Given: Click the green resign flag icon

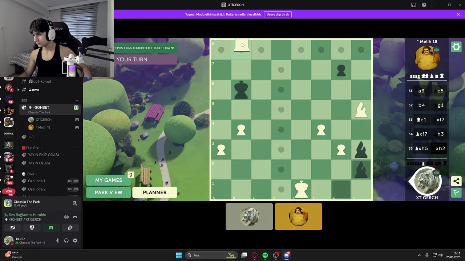Looking at the screenshot, I should [x=456, y=192].
